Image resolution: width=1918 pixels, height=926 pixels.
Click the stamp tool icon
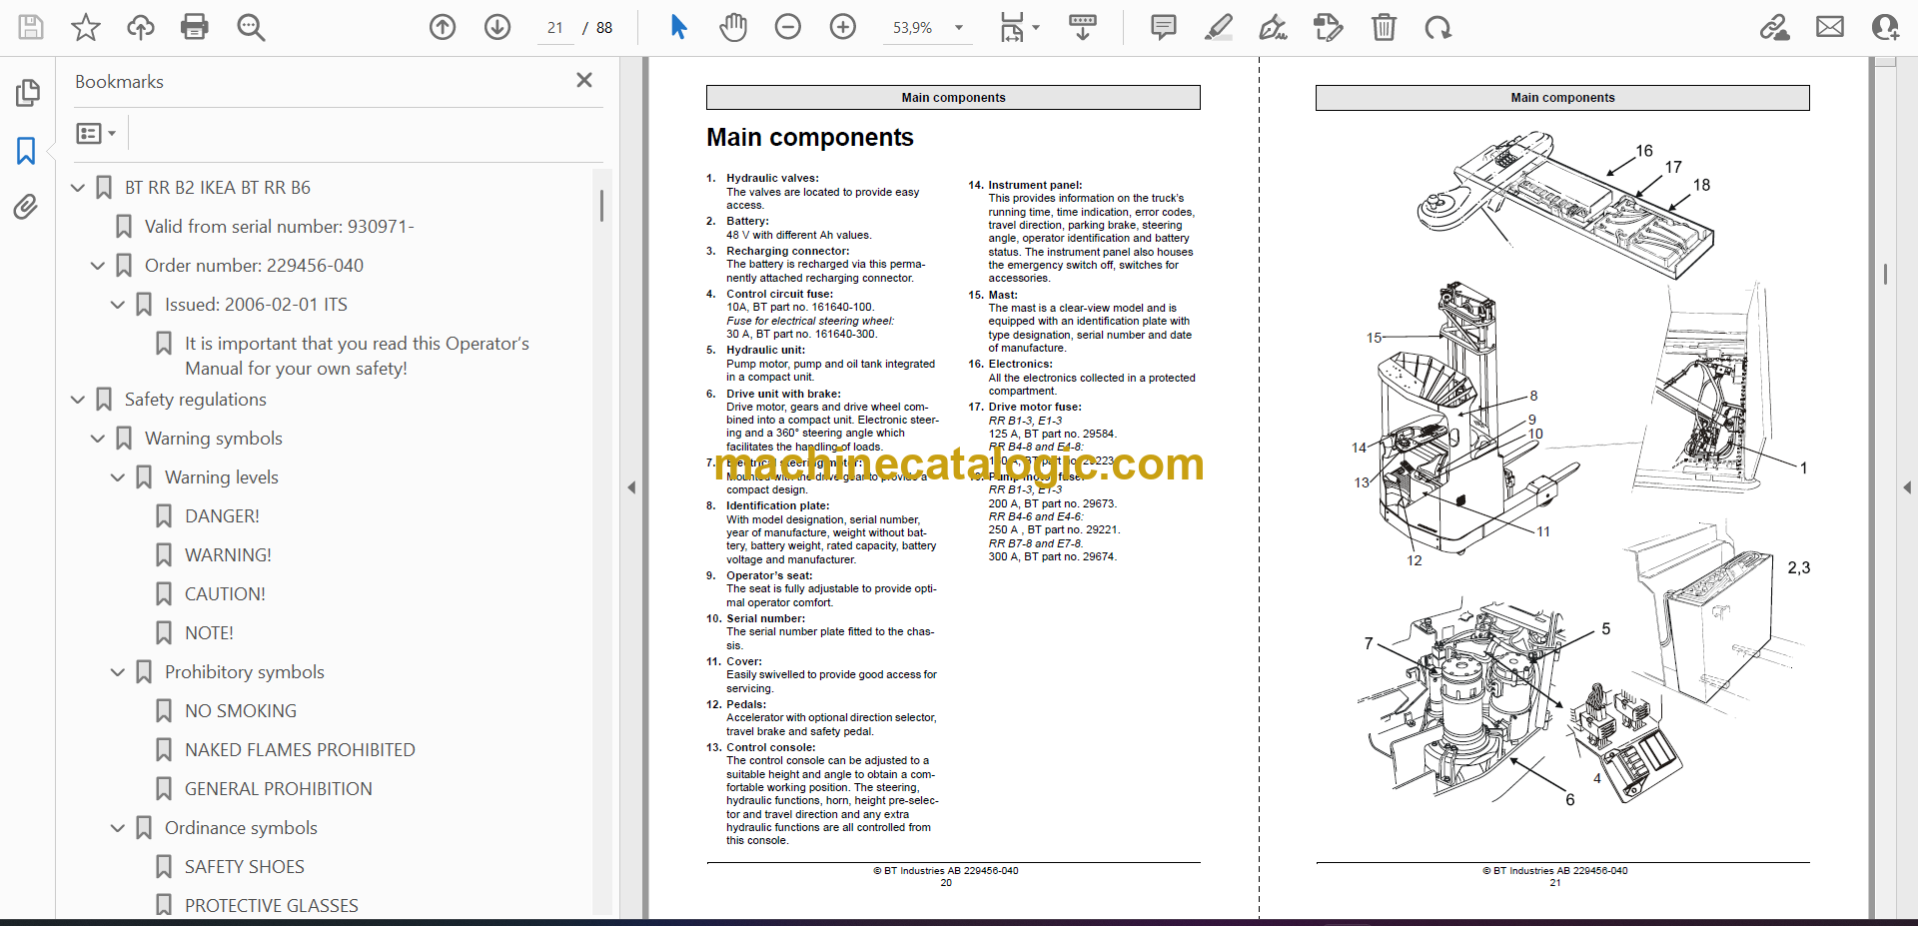click(1329, 27)
